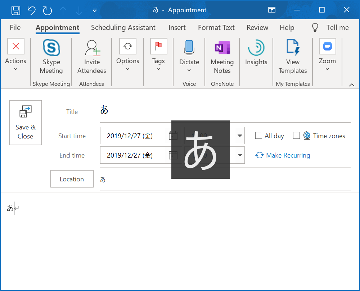Enable the All day event checkbox
The width and height of the screenshot is (360, 291).
[x=258, y=136]
